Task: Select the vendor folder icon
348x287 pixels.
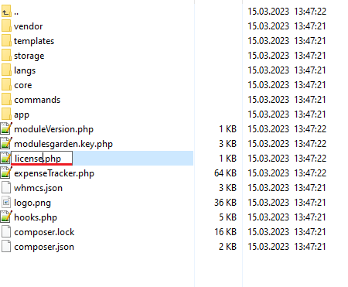Action: coord(6,26)
